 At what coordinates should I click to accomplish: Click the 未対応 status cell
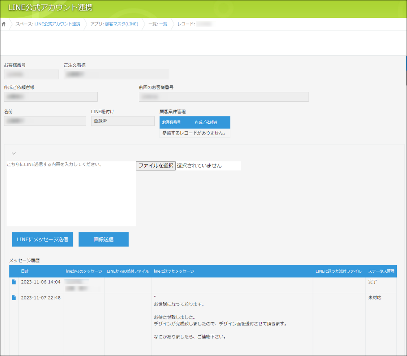click(x=374, y=298)
